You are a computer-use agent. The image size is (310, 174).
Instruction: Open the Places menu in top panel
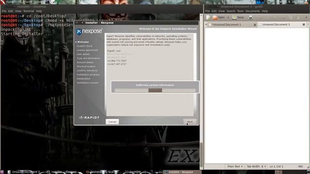point(28,2)
